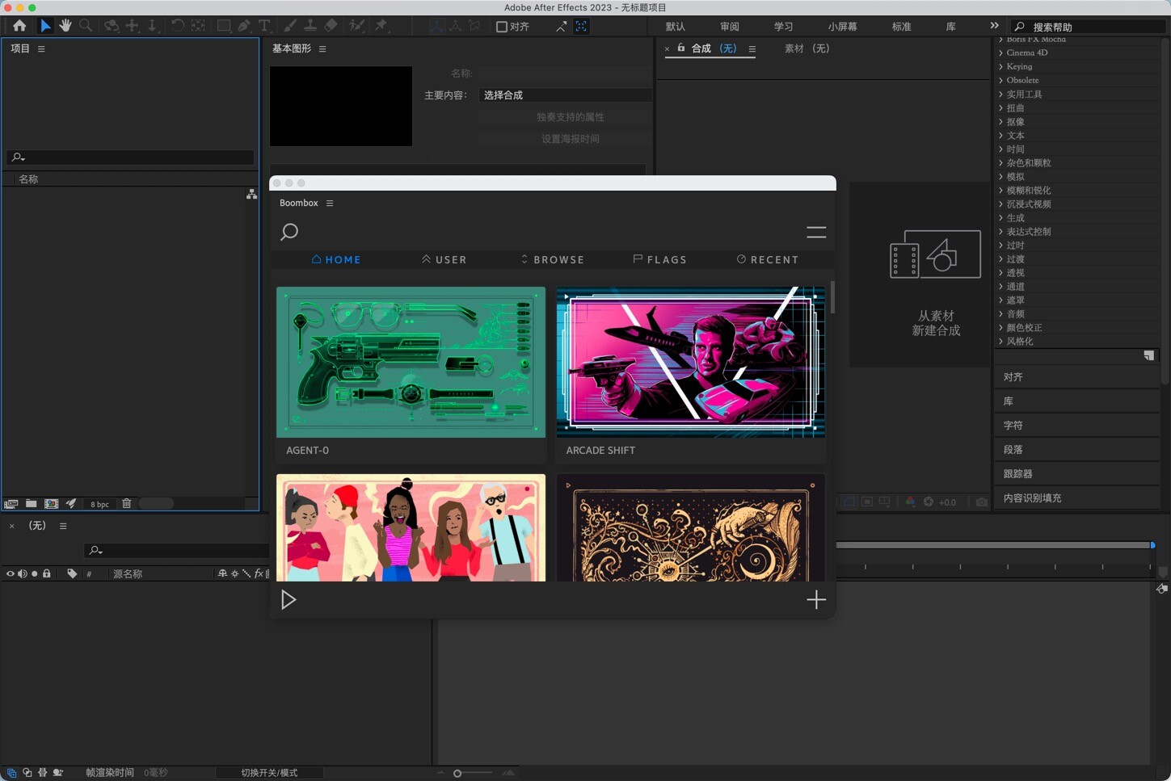This screenshot has height=781, width=1171.
Task: Click the timeline zoom slider handle
Action: [x=457, y=774]
